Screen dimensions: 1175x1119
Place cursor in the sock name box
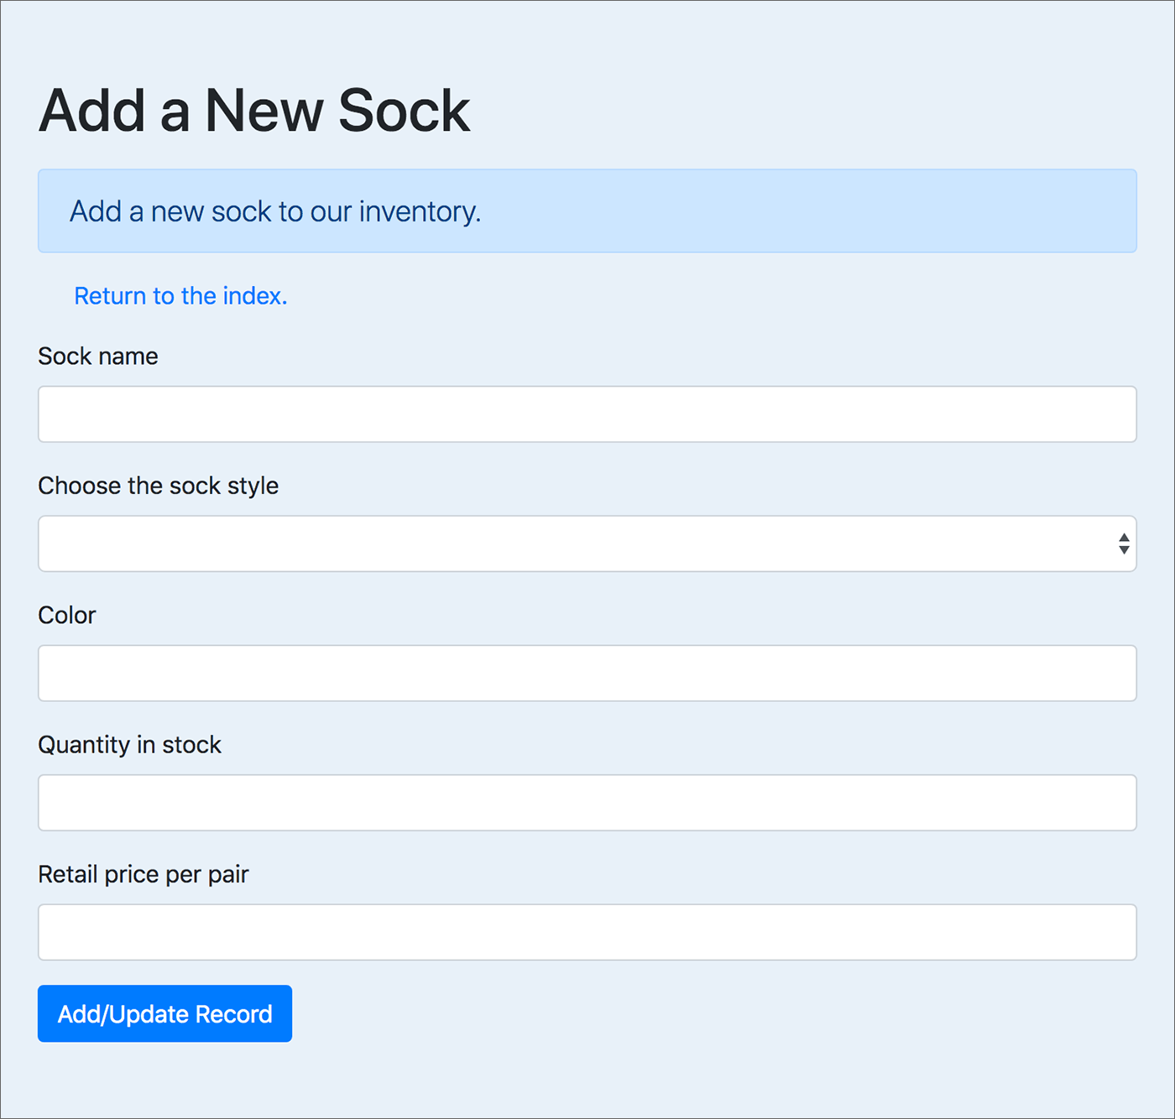pos(586,414)
